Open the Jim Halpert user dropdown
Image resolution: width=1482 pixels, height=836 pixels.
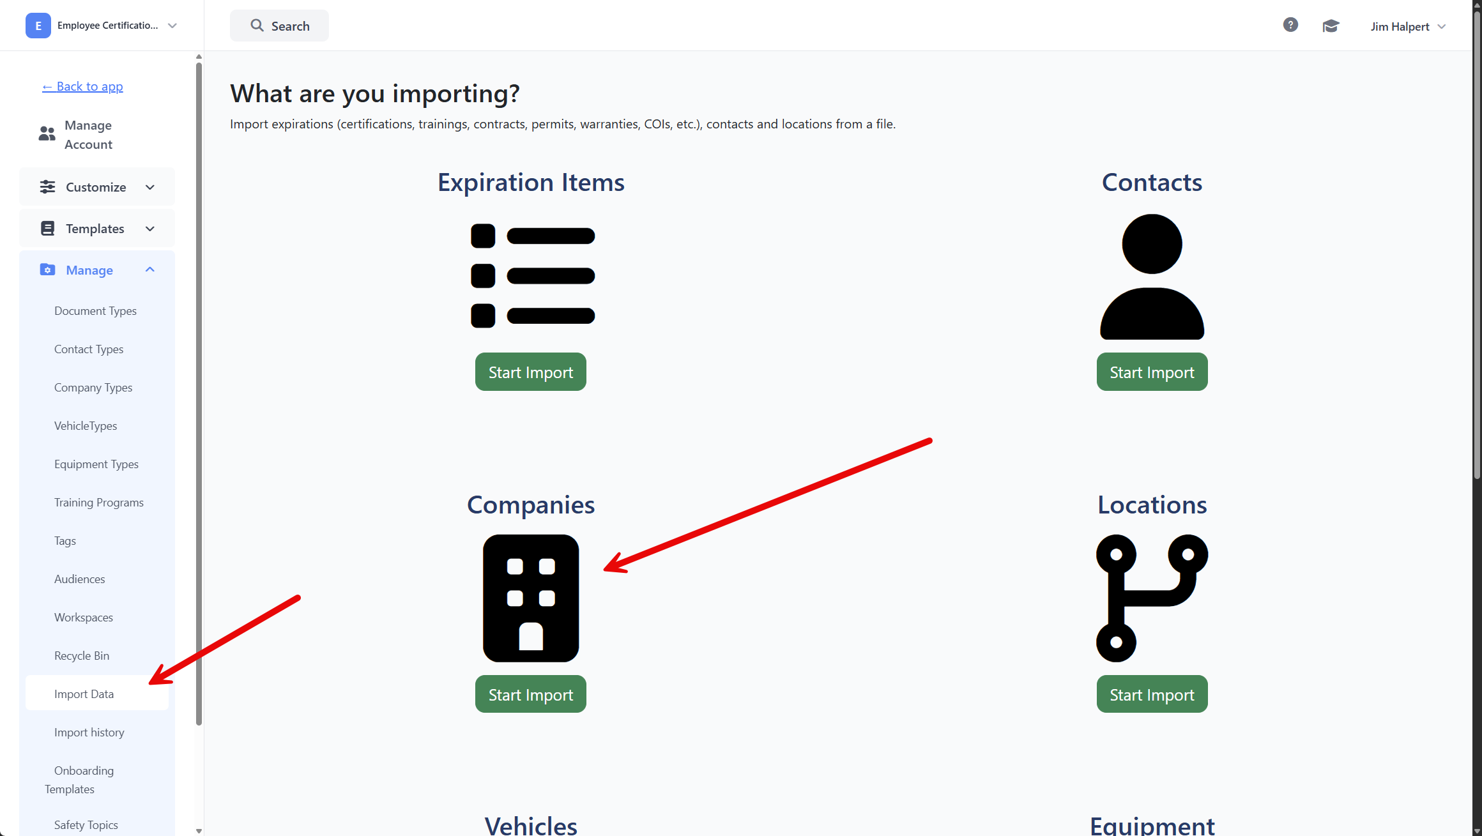click(1408, 27)
